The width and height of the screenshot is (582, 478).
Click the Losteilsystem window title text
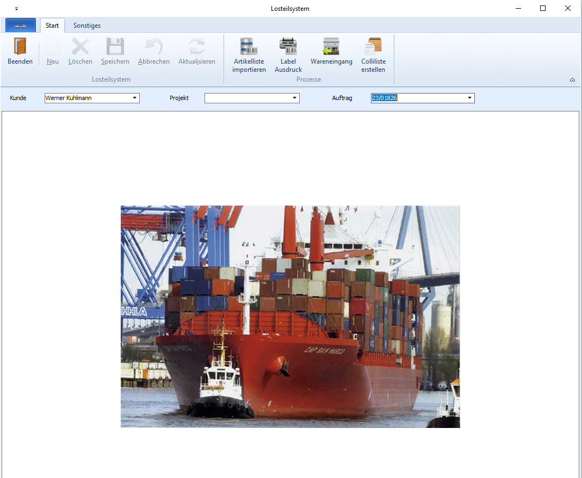click(x=290, y=9)
